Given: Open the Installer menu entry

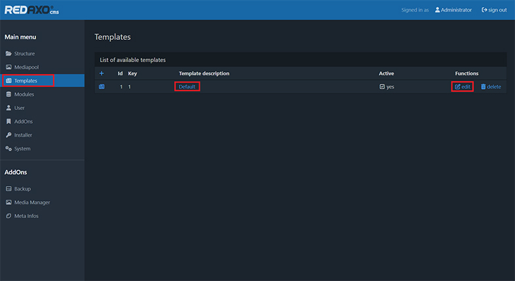Looking at the screenshot, I should point(23,135).
